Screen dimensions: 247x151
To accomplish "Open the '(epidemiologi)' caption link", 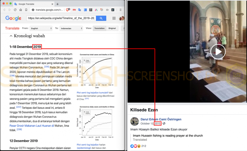I will (x=84, y=148).
